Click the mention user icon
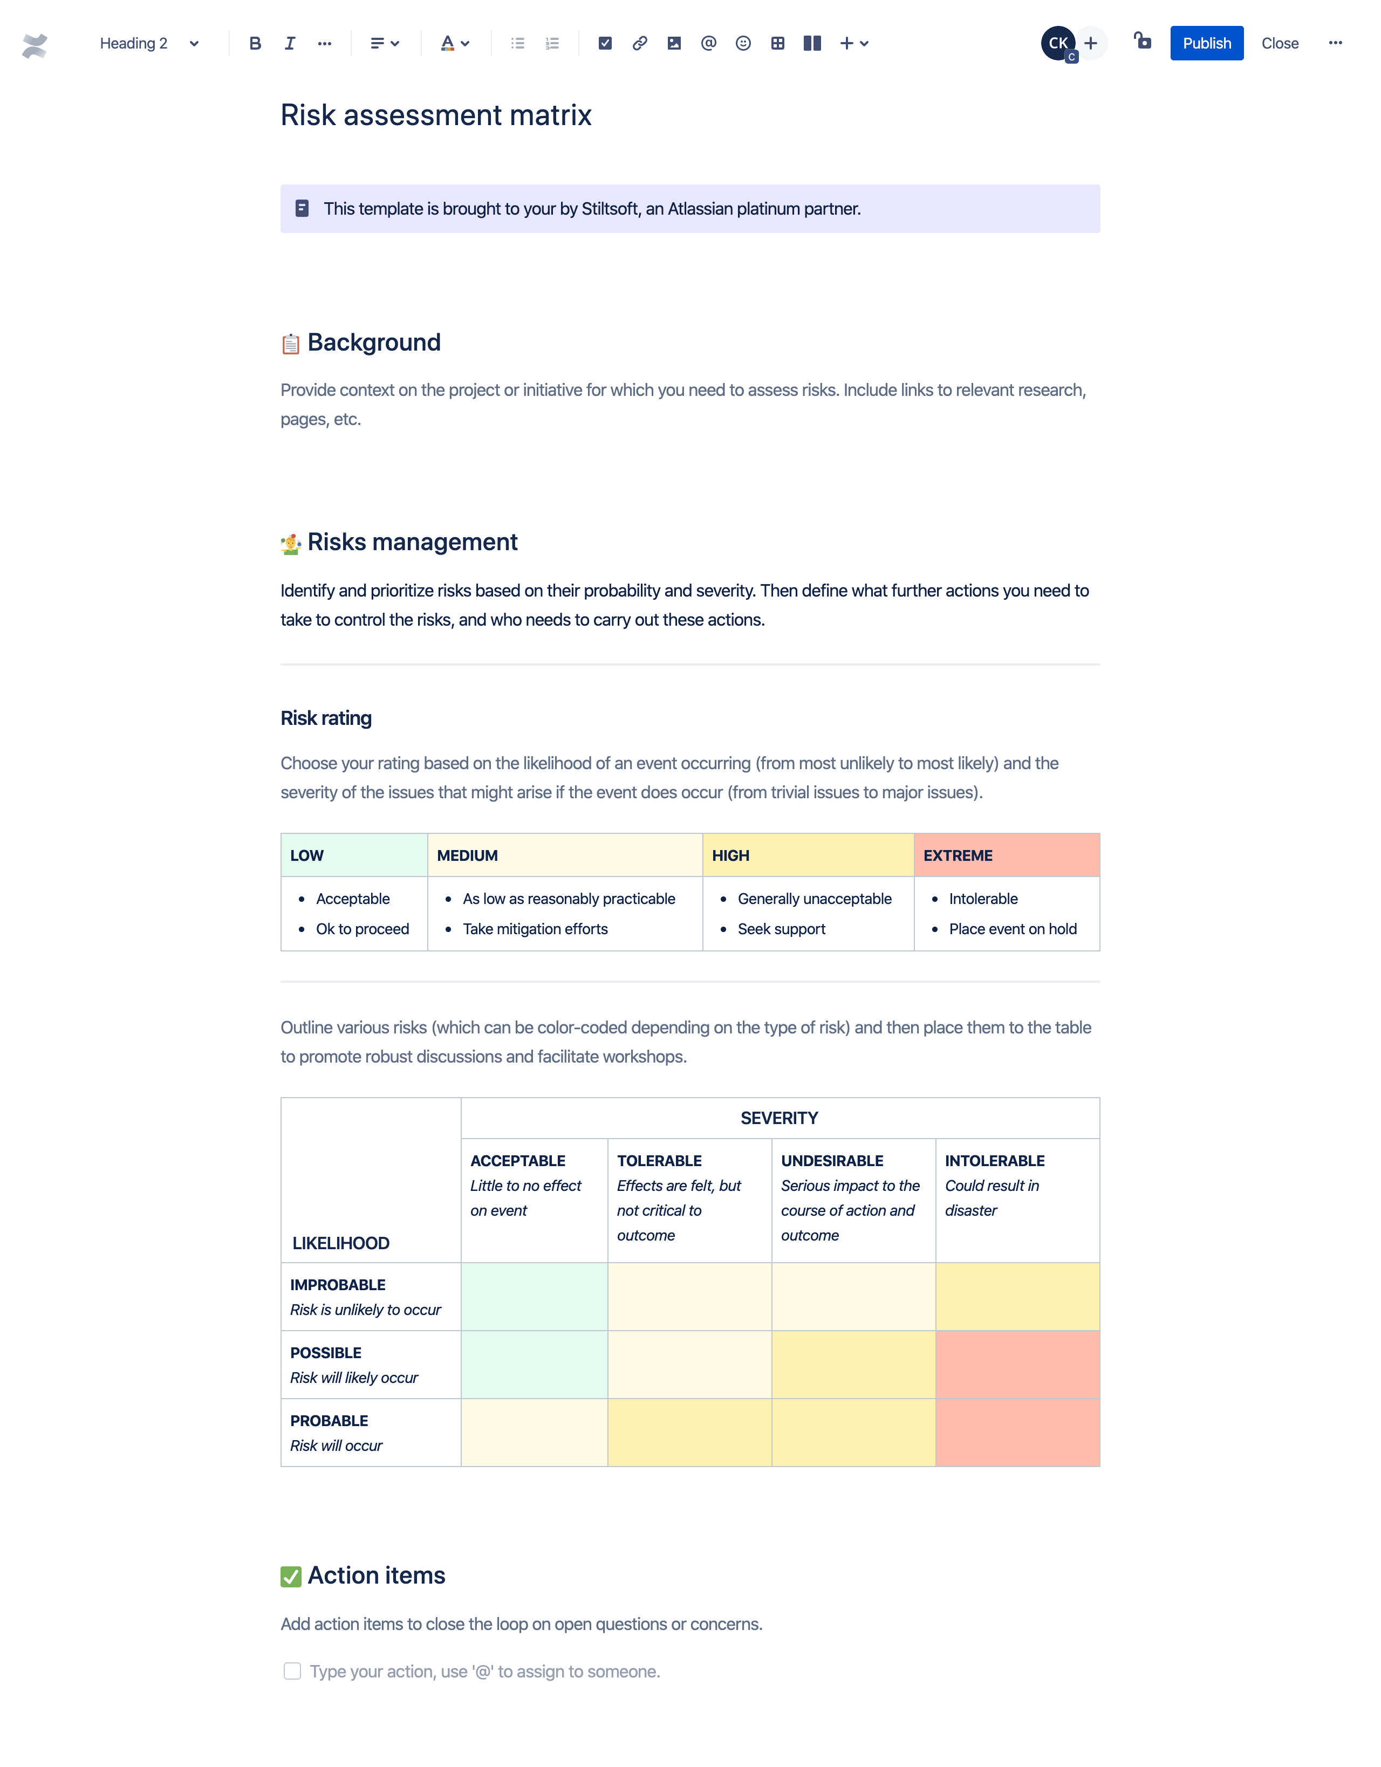Image resolution: width=1381 pixels, height=1767 pixels. pos(708,43)
